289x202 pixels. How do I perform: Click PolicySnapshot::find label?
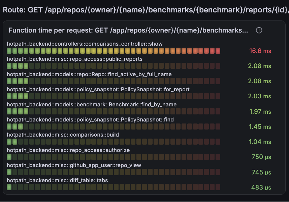[x=90, y=120]
